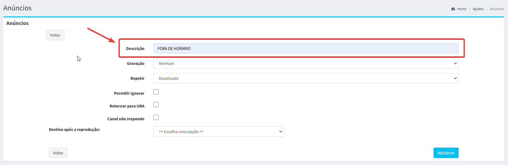Open the 'Escolha uma opção' destination dropdown
Image resolution: width=508 pixels, height=165 pixels.
(218, 132)
